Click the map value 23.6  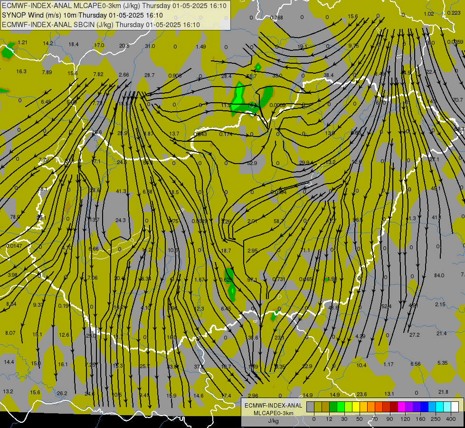(362, 394)
